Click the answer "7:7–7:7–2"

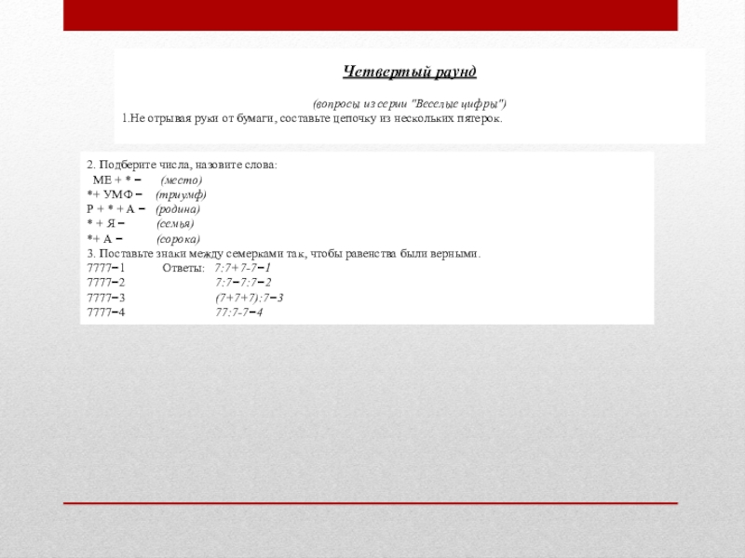(243, 283)
